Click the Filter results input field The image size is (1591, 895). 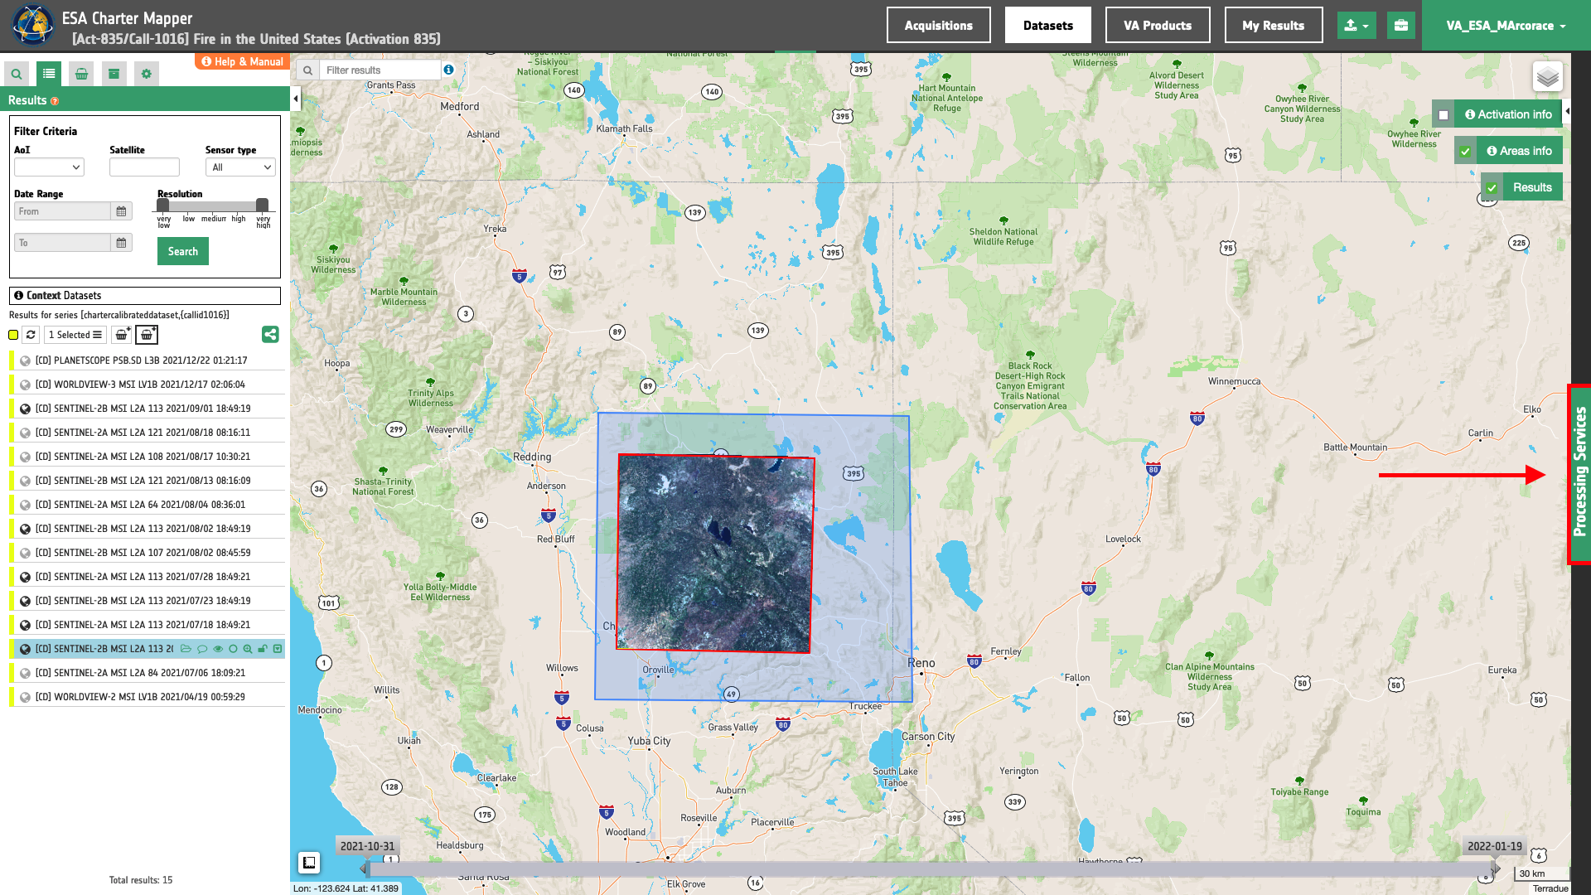(380, 70)
